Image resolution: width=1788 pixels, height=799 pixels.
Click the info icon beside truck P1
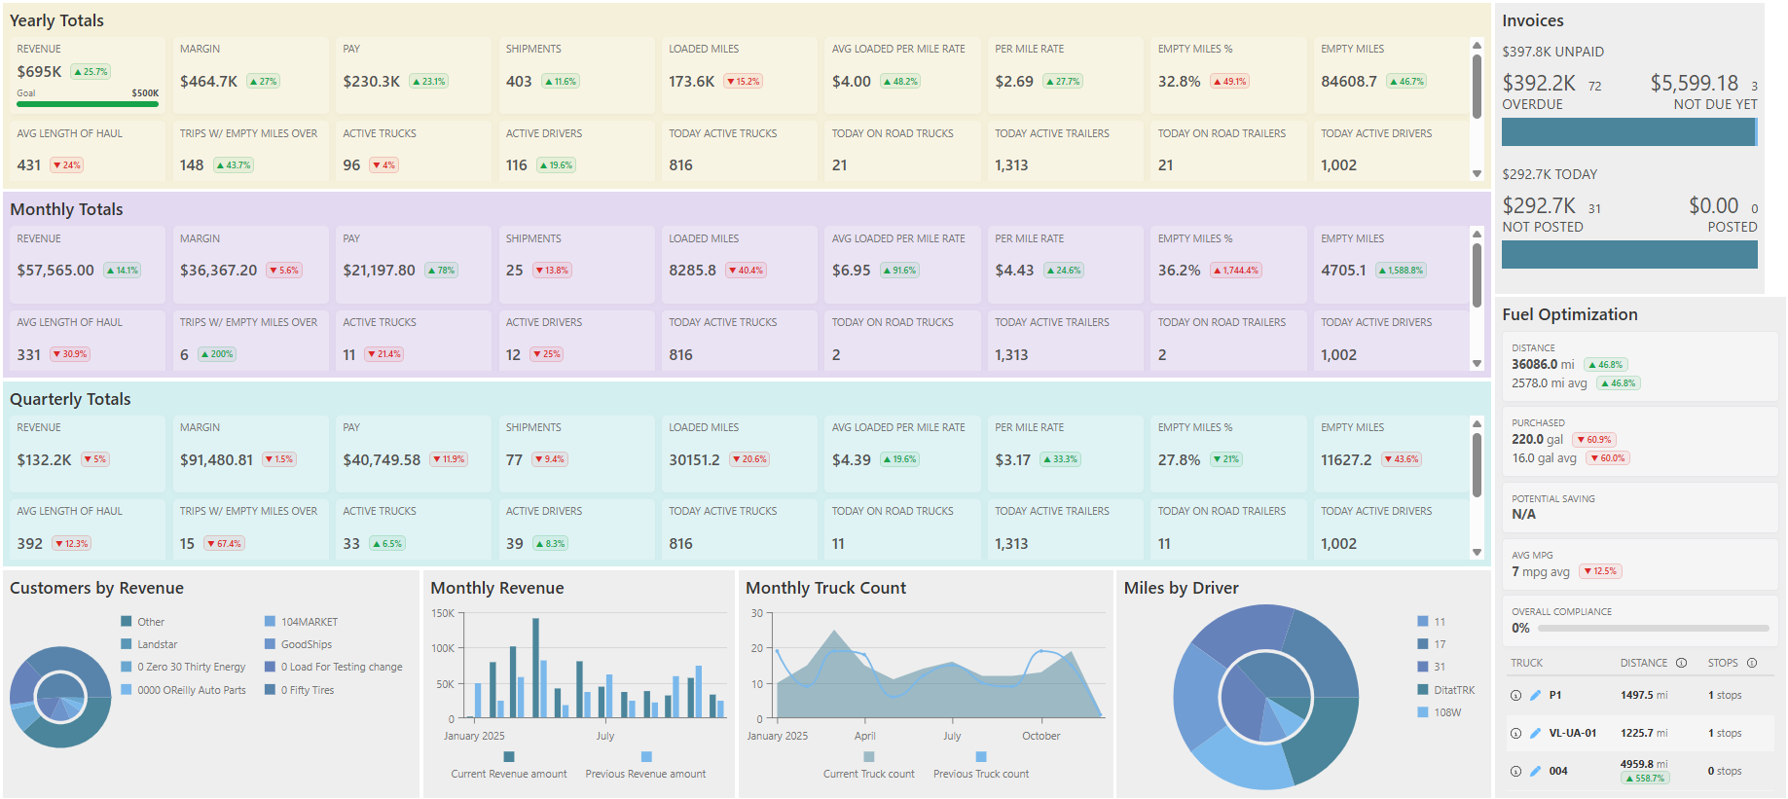[x=1515, y=695]
